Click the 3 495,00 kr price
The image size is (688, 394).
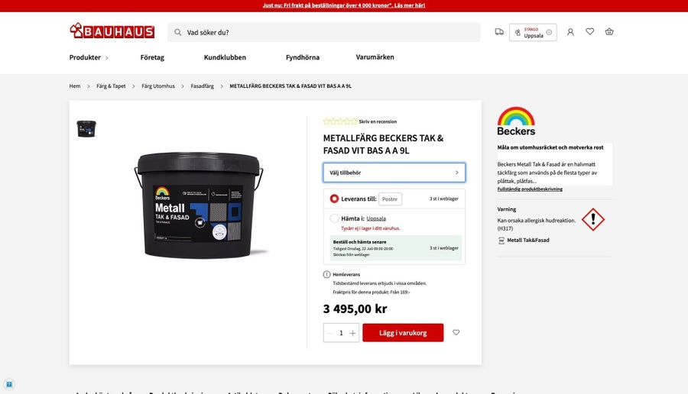pyautogui.click(x=355, y=309)
